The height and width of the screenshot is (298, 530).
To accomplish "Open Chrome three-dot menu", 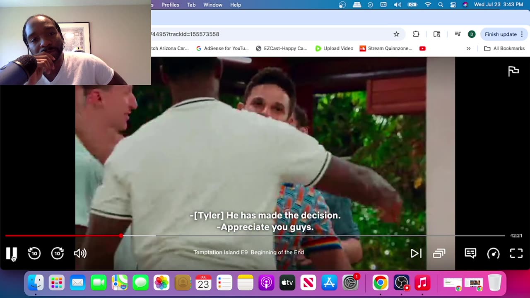I will pos(522,34).
